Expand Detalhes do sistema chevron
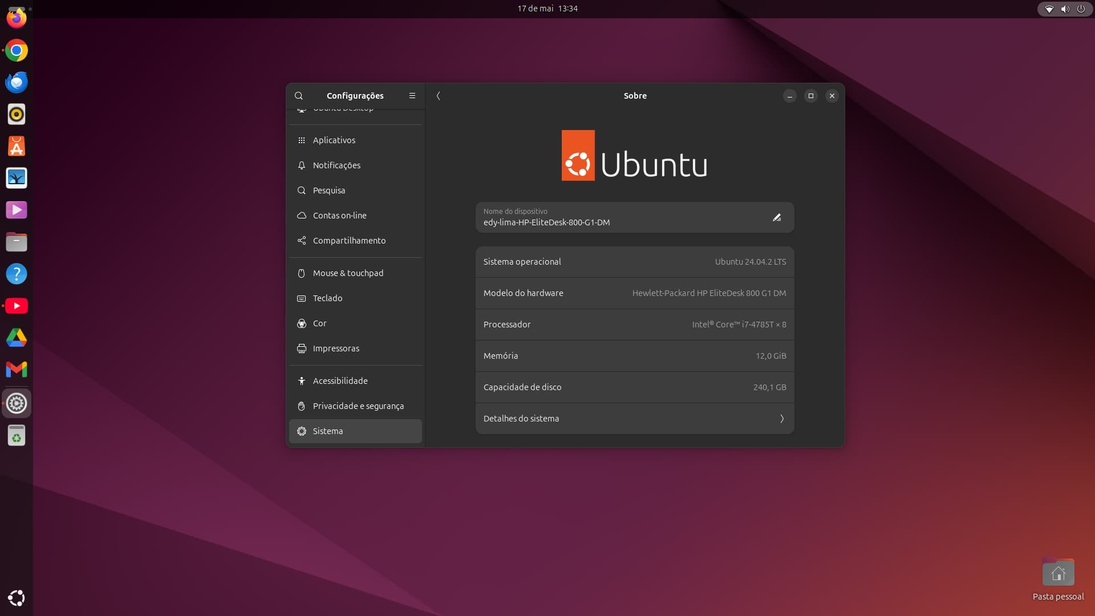This screenshot has height=616, width=1095. click(x=782, y=419)
